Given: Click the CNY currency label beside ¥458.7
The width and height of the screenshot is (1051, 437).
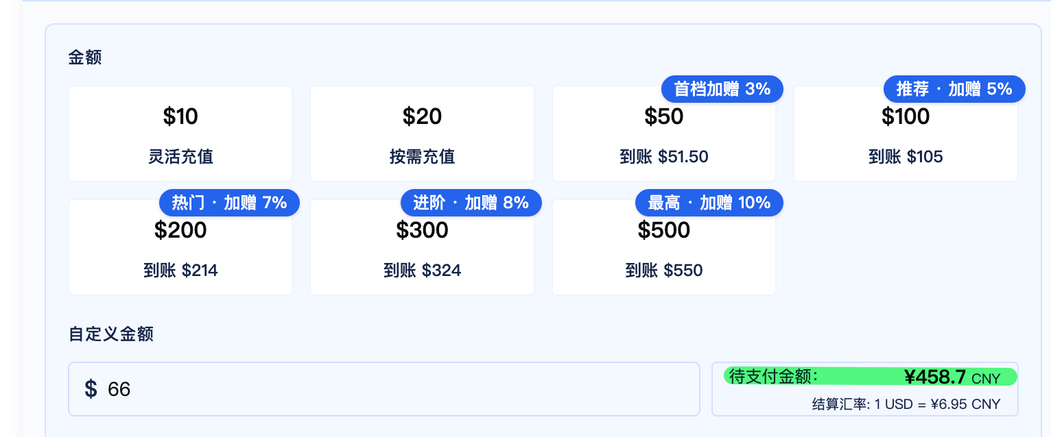Looking at the screenshot, I should click(x=986, y=379).
